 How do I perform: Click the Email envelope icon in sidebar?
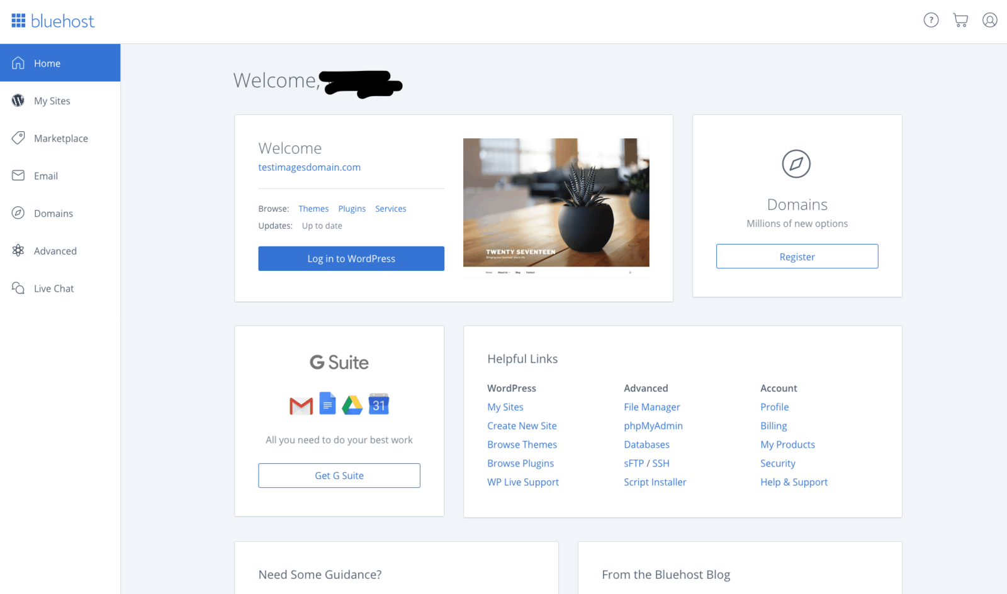tap(18, 175)
